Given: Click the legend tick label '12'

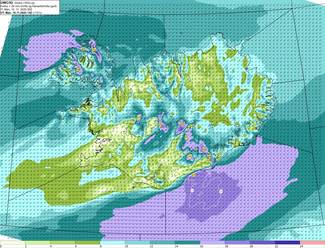Looking at the screenshot, I should 151,246.
